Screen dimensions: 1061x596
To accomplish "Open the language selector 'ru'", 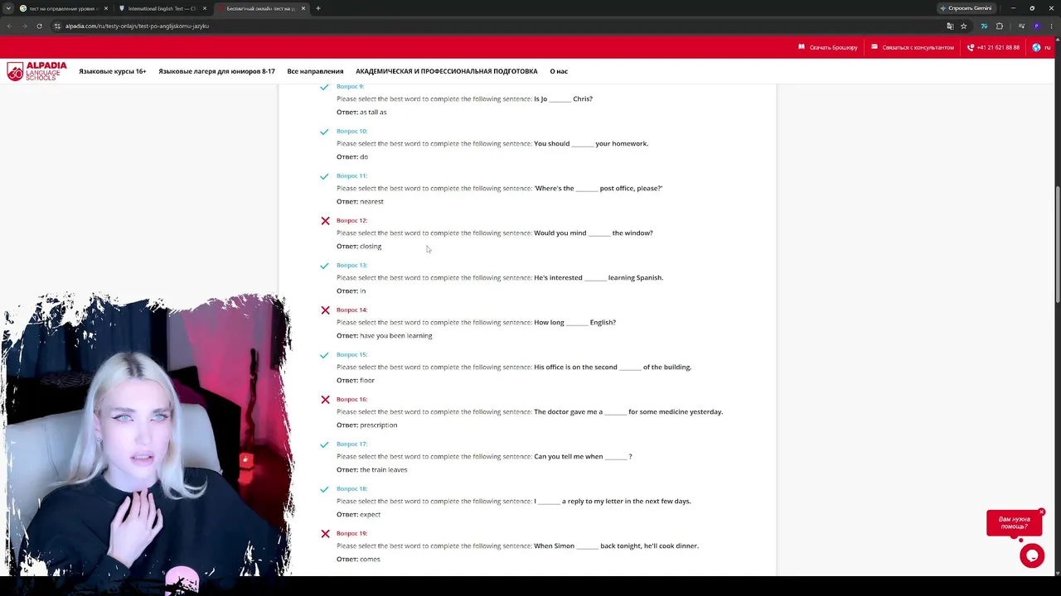I will 1041,47.
